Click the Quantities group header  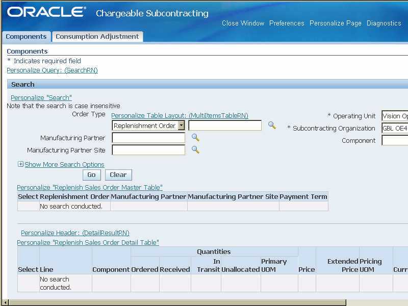[214, 251]
